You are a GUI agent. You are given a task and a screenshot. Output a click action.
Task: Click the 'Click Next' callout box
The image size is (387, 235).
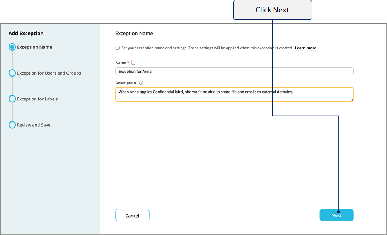tap(273, 10)
